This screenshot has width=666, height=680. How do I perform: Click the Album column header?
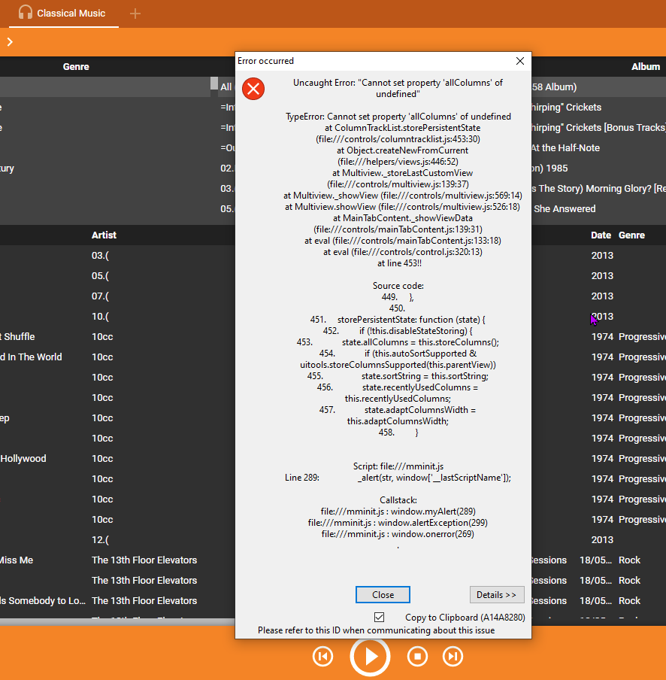(645, 67)
